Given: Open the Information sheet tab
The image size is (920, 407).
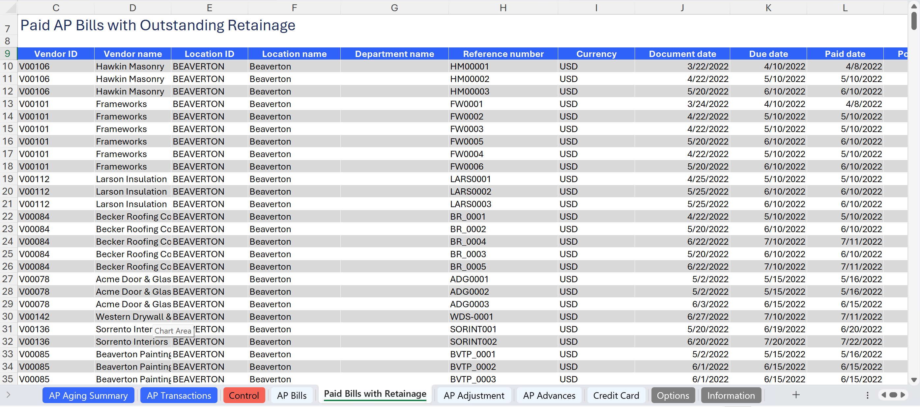Looking at the screenshot, I should (731, 395).
